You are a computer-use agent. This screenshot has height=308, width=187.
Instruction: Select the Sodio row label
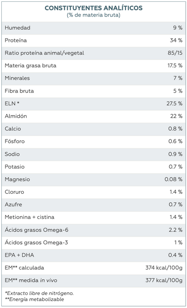[12, 154]
